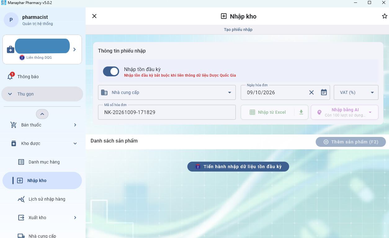Go to Danh mục hàng

coord(42,162)
